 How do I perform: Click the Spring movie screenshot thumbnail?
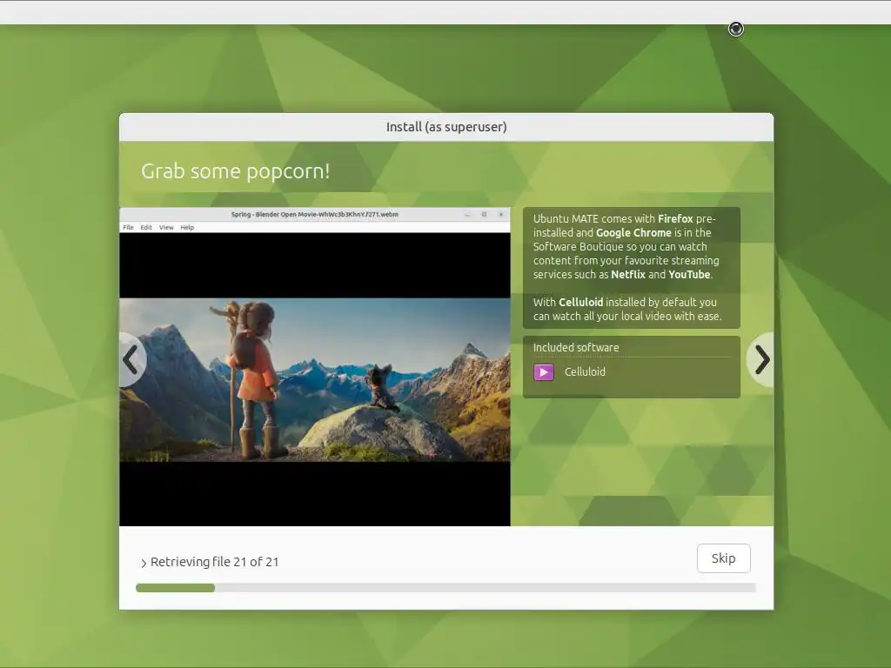315,367
